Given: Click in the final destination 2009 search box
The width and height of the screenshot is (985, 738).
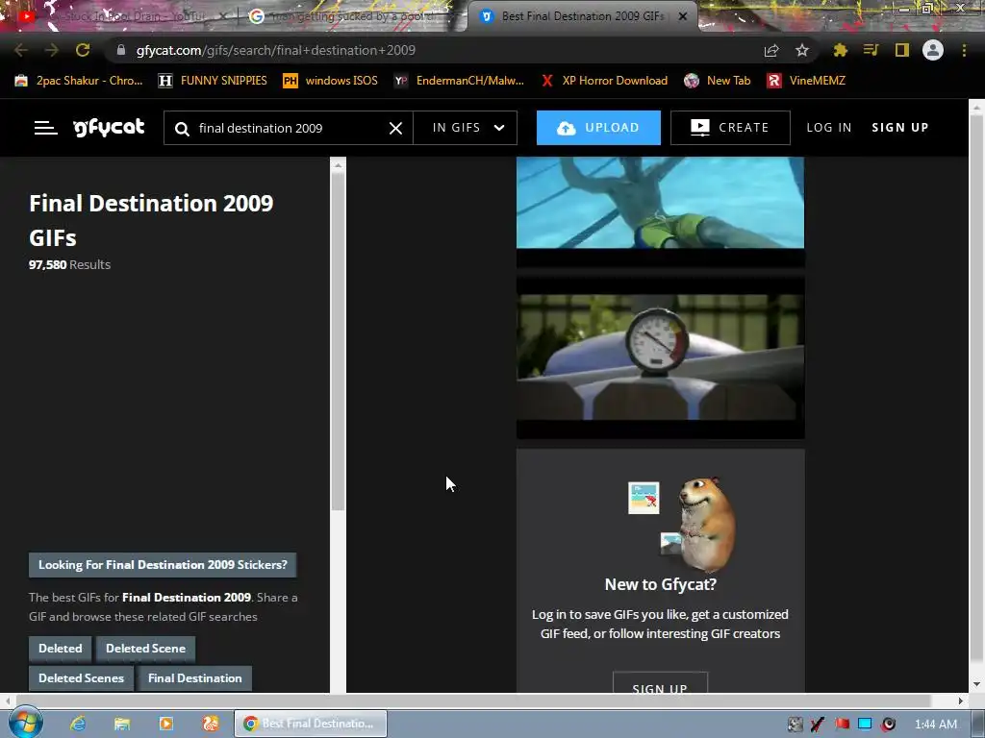Looking at the screenshot, I should 289,128.
